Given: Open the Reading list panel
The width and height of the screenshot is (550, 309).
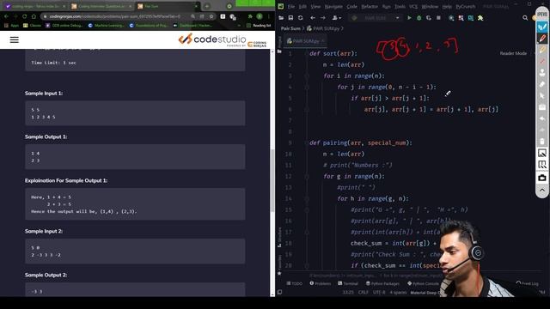Looking at the screenshot, I should 259,26.
